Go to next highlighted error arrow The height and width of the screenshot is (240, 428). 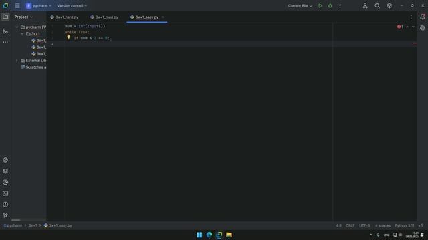(413, 27)
